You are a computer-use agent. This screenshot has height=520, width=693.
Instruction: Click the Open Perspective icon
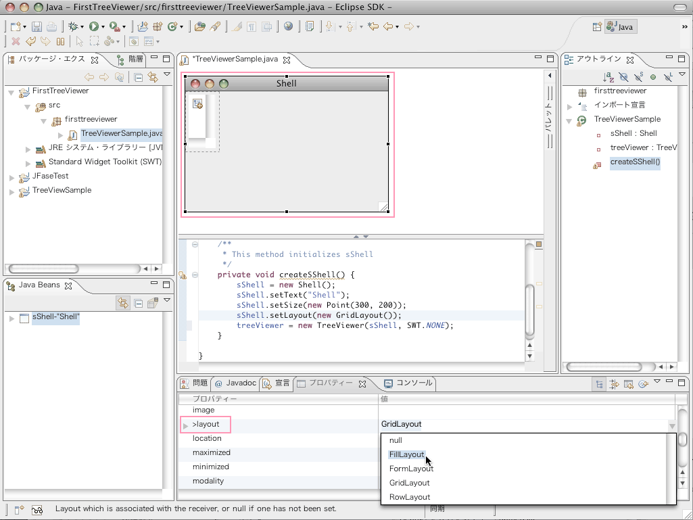[597, 26]
